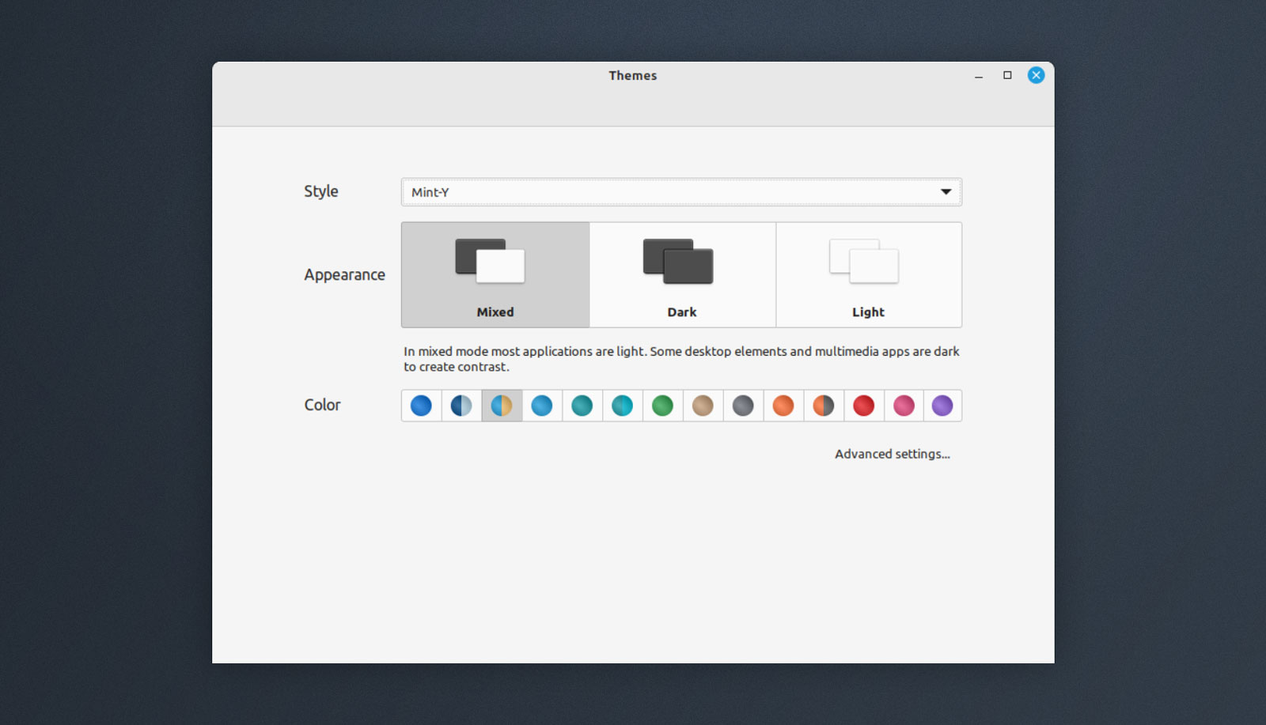
Task: Choose the green color swatch
Action: point(663,406)
